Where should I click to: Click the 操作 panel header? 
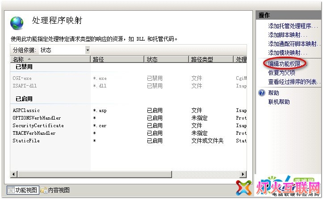tap(289, 15)
